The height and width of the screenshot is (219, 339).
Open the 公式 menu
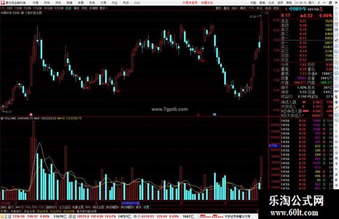coord(271,3)
